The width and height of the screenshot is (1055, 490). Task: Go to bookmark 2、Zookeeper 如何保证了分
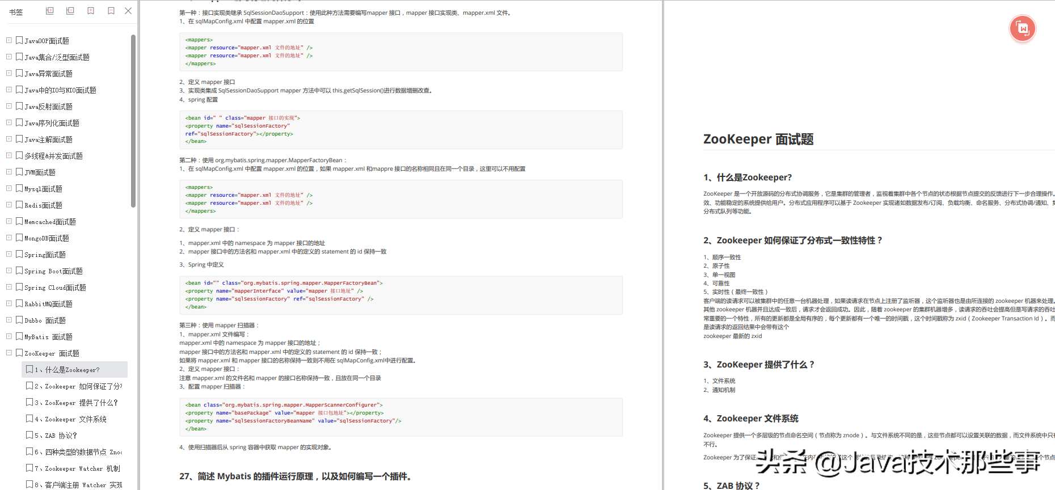point(78,386)
